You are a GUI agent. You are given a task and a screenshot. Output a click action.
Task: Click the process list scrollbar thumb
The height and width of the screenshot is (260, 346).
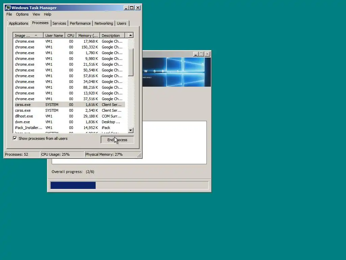coord(131,62)
